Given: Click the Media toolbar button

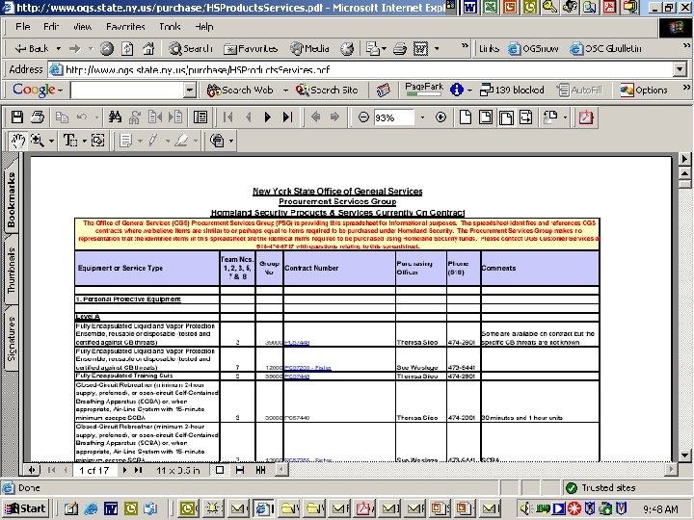Looking at the screenshot, I should click(x=309, y=49).
